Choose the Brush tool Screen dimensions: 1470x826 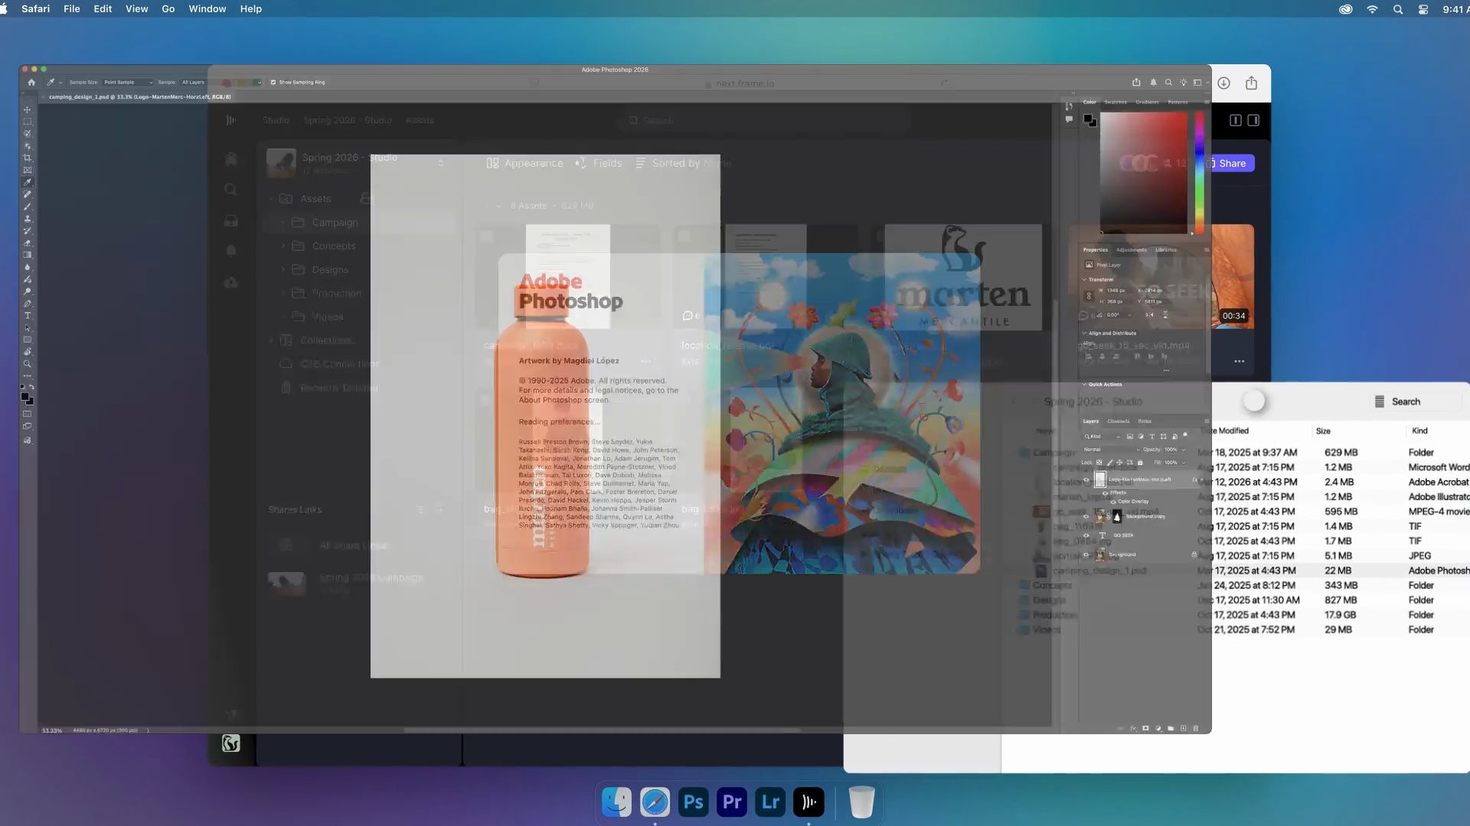pyautogui.click(x=28, y=206)
